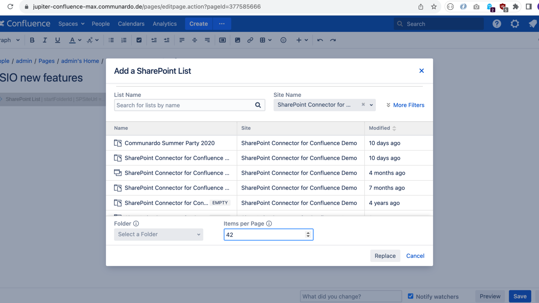Open the emoticon picker icon
Image resolution: width=539 pixels, height=303 pixels.
[283, 40]
